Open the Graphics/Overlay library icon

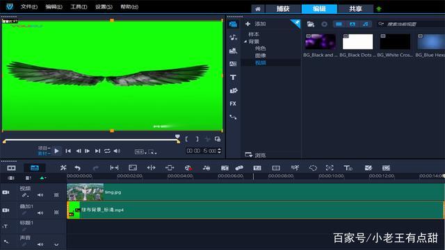233,90
